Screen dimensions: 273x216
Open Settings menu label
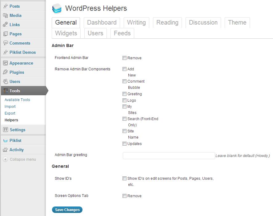point(18,130)
